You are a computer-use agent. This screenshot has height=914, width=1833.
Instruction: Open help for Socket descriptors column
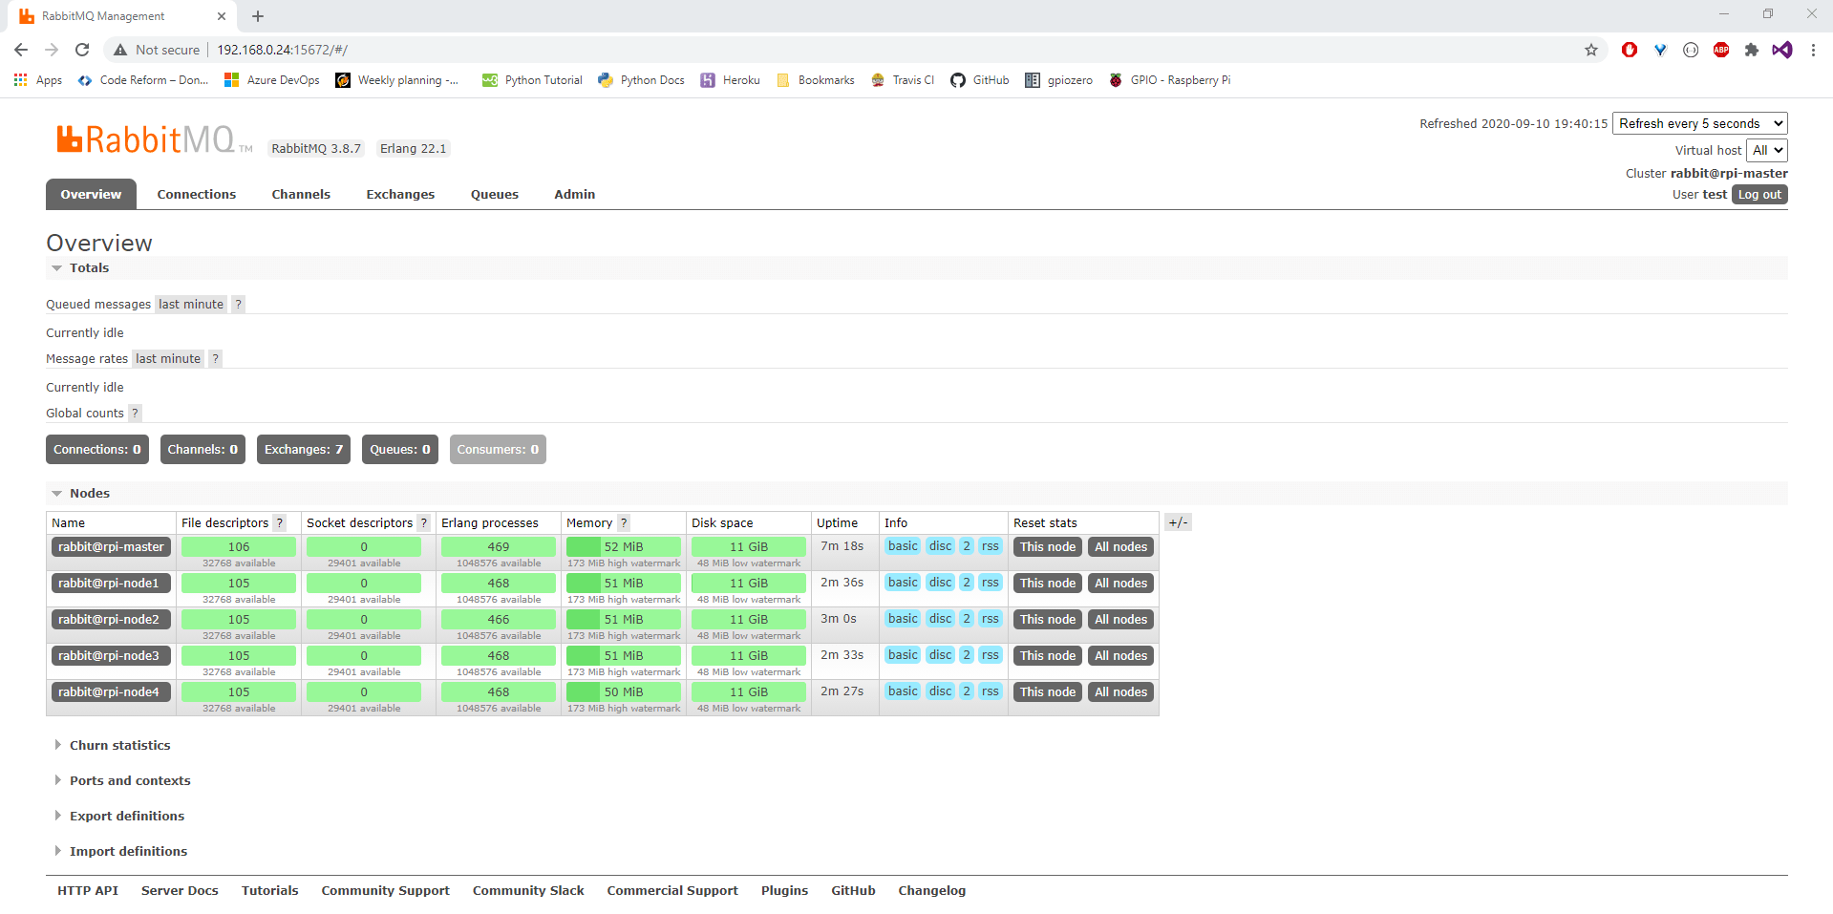click(x=424, y=523)
